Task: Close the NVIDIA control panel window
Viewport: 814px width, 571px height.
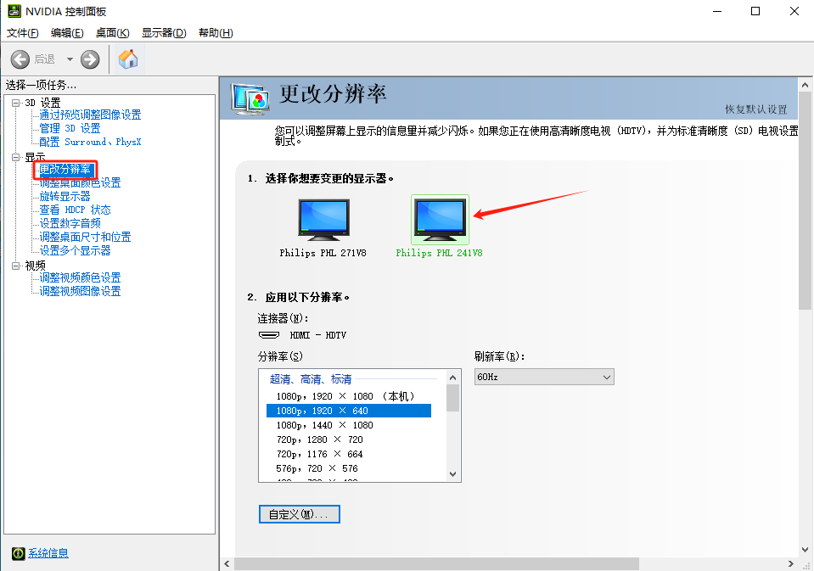Action: click(x=794, y=11)
